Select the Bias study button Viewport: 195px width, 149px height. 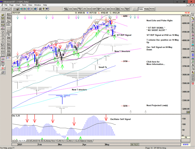(x=9, y=21)
